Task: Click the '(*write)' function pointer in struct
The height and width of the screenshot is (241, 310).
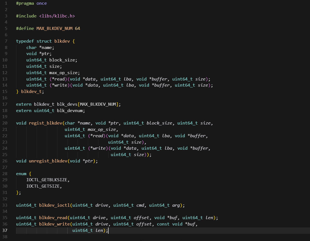Action: (60, 85)
